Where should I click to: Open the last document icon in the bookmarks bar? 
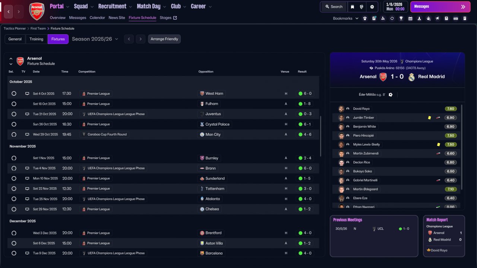click(465, 18)
